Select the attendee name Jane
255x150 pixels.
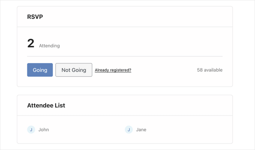coord(141,130)
